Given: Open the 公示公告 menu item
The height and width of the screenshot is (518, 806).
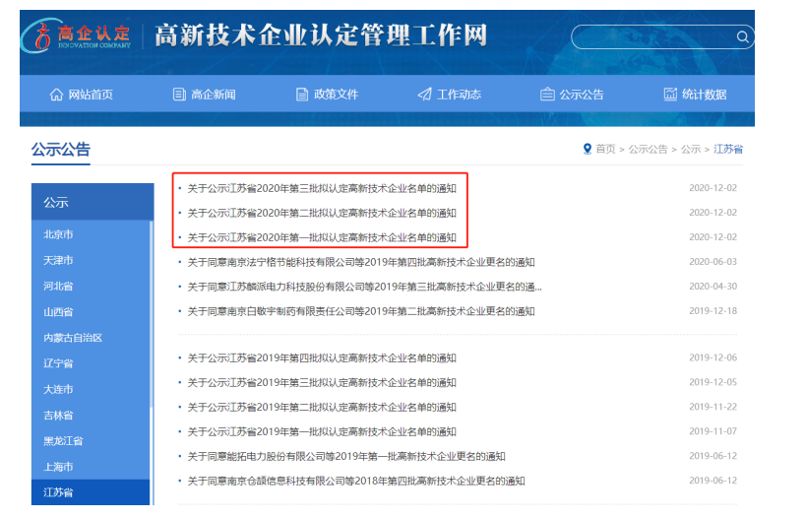Looking at the screenshot, I should (x=572, y=95).
